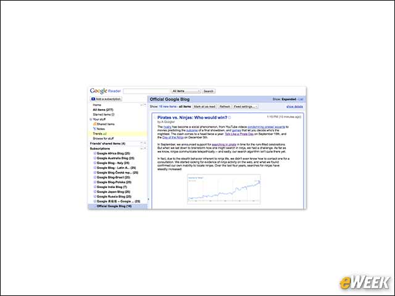Viewport: 395px width, 296px height.
Task: Click the sidebar collapse handle arrow
Action: pyautogui.click(x=148, y=199)
